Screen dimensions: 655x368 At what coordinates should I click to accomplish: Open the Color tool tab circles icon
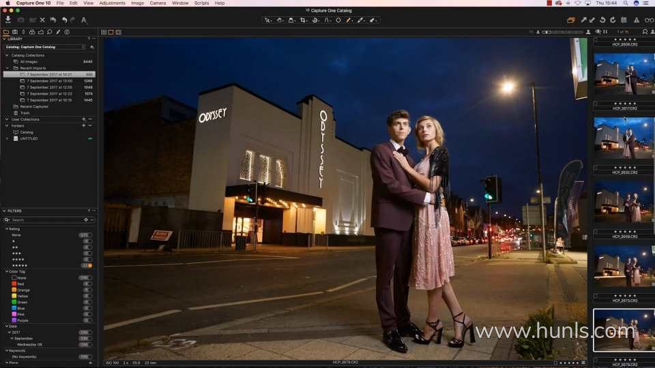32,32
